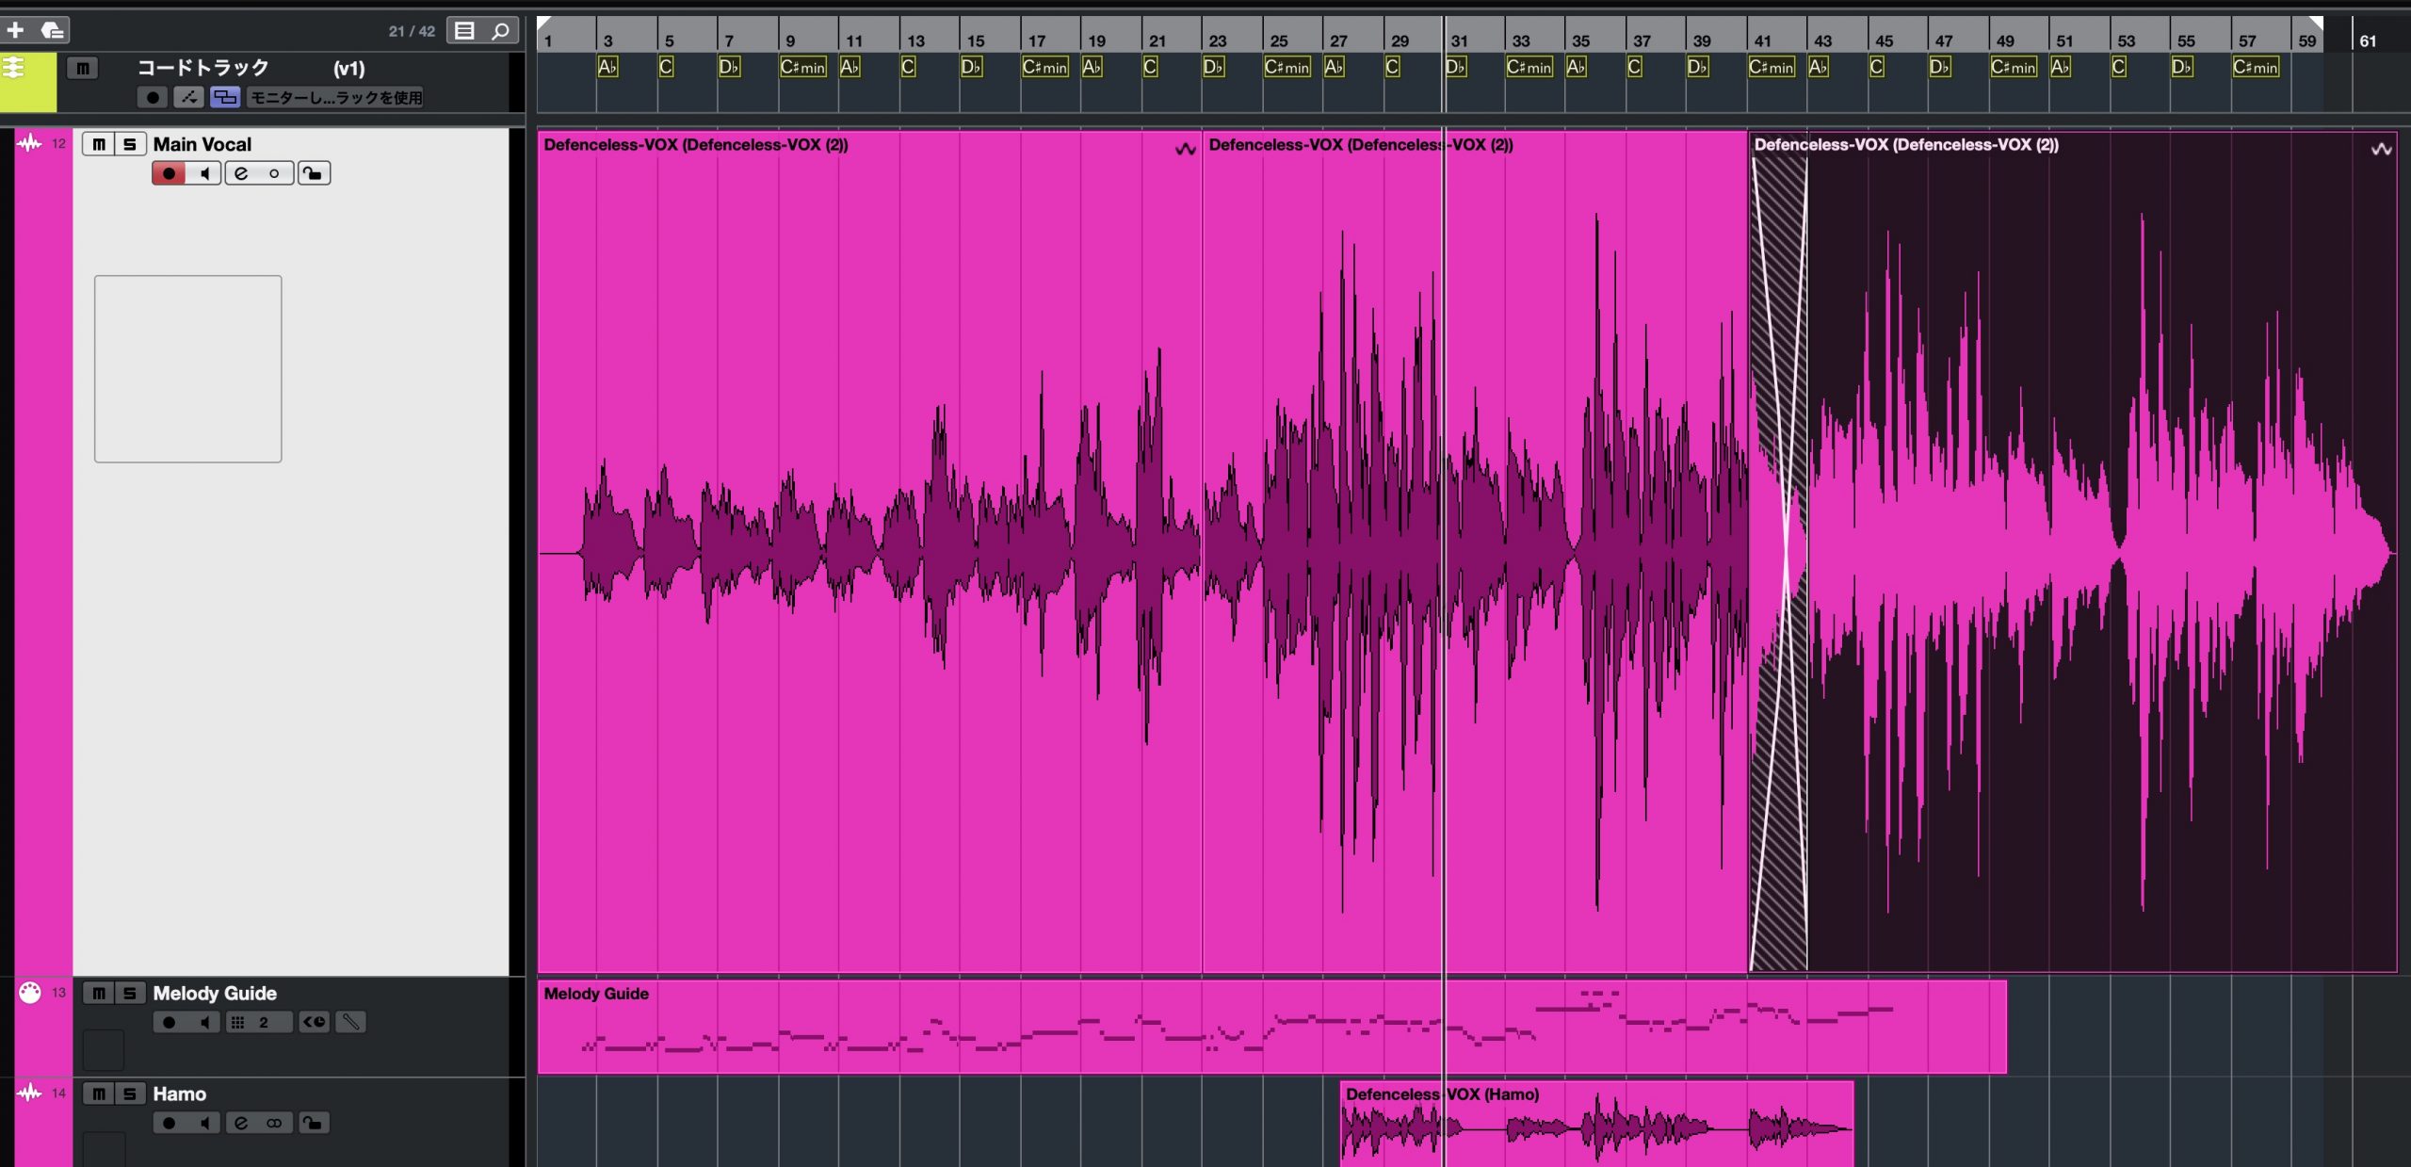Open Melody Guide MIDI channel 2 selector
This screenshot has height=1167, width=2411.
click(x=264, y=1022)
